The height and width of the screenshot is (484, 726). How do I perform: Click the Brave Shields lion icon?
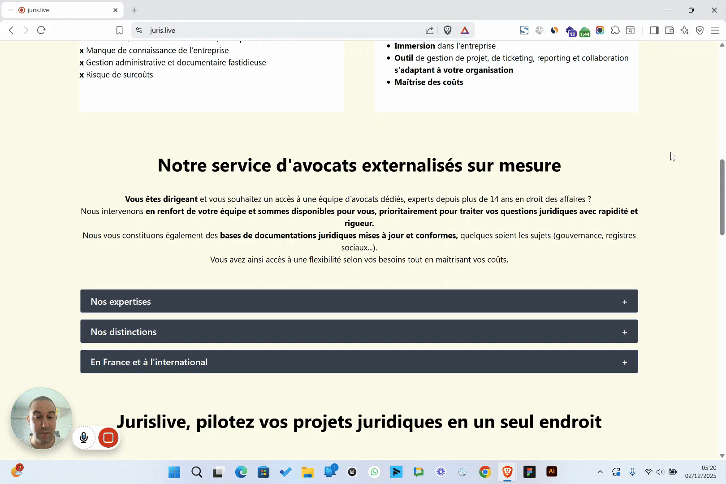(x=447, y=30)
